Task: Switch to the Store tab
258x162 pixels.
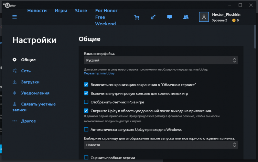Action: pyautogui.click(x=81, y=11)
